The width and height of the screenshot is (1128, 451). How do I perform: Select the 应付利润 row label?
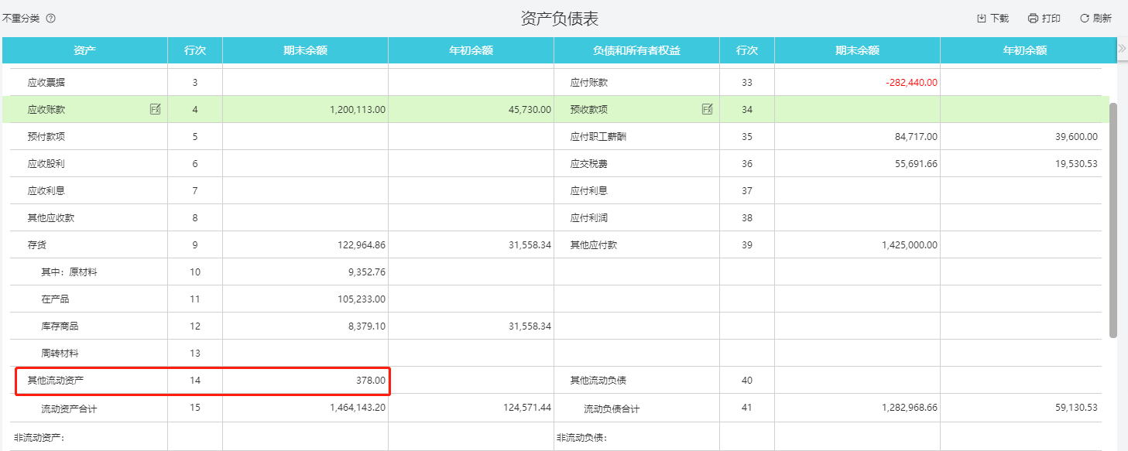(589, 217)
